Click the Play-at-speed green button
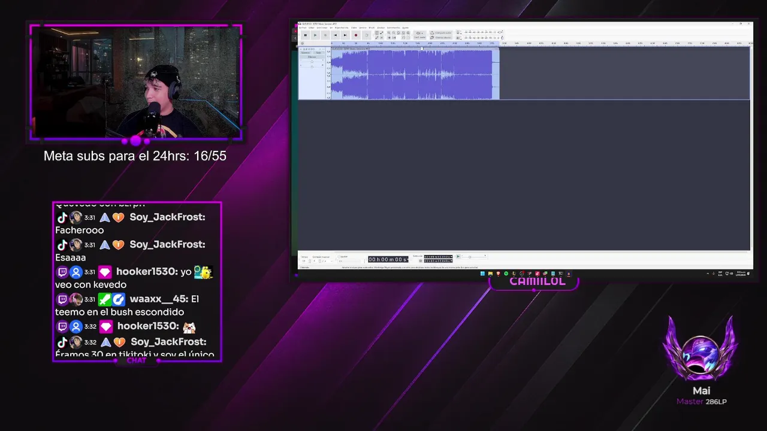 point(458,256)
